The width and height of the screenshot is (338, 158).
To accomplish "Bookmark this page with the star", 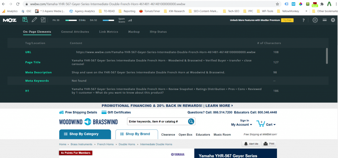I will click(x=277, y=4).
